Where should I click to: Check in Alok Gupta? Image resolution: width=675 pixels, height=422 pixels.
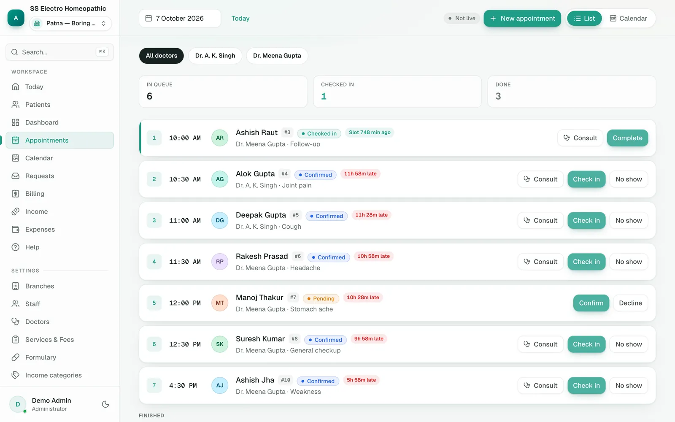click(586, 179)
